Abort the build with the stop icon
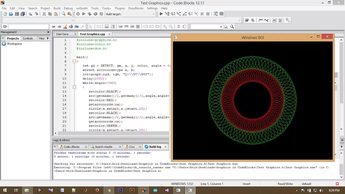Image resolution: width=345 pixels, height=194 pixels. tap(101, 14)
